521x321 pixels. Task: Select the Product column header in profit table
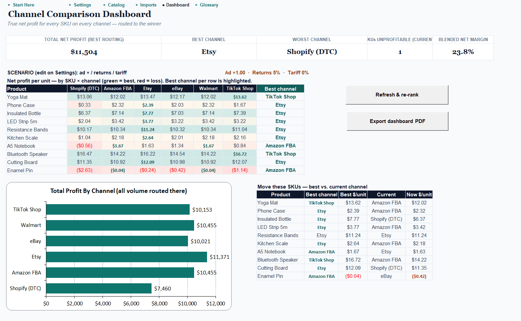37,89
